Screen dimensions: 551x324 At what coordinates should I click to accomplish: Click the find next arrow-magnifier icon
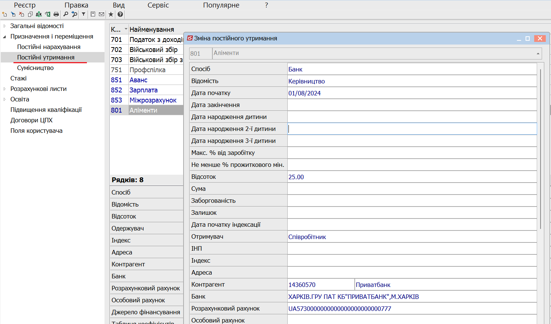[75, 14]
